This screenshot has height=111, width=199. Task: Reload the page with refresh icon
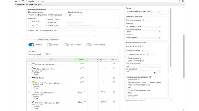tap(23, 1)
